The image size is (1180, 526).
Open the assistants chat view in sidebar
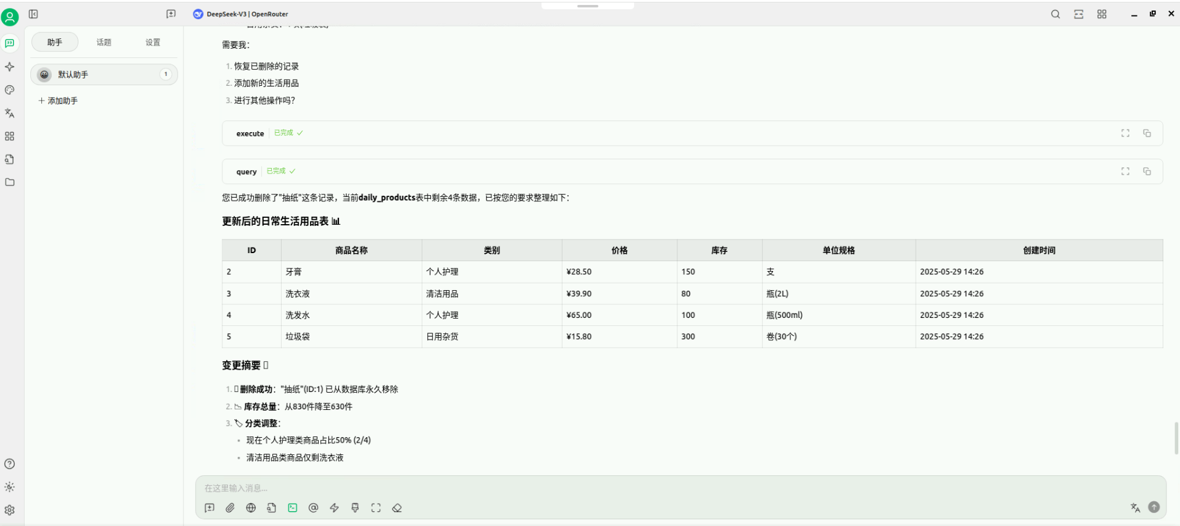coord(10,43)
